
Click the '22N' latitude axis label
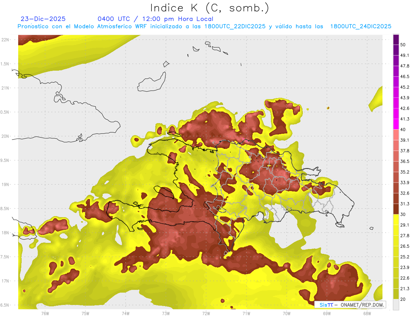click(x=5, y=40)
